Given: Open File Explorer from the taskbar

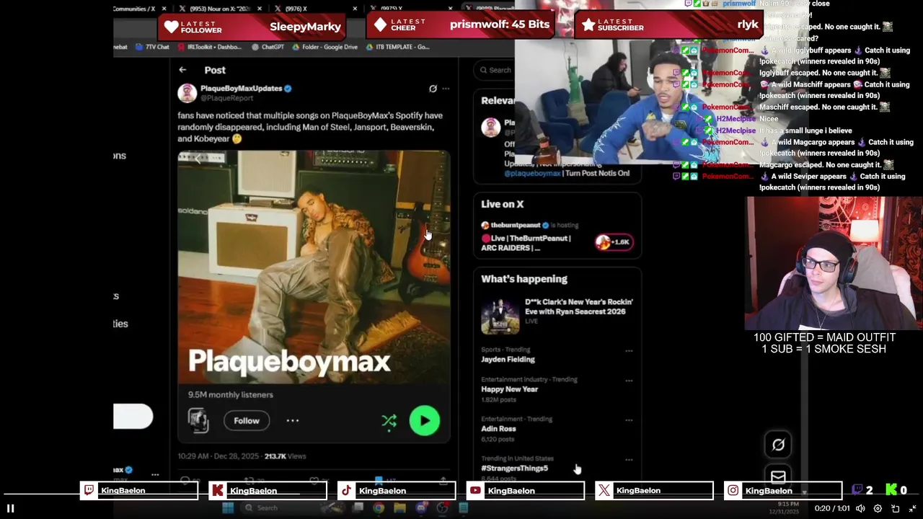Looking at the screenshot, I should point(399,508).
